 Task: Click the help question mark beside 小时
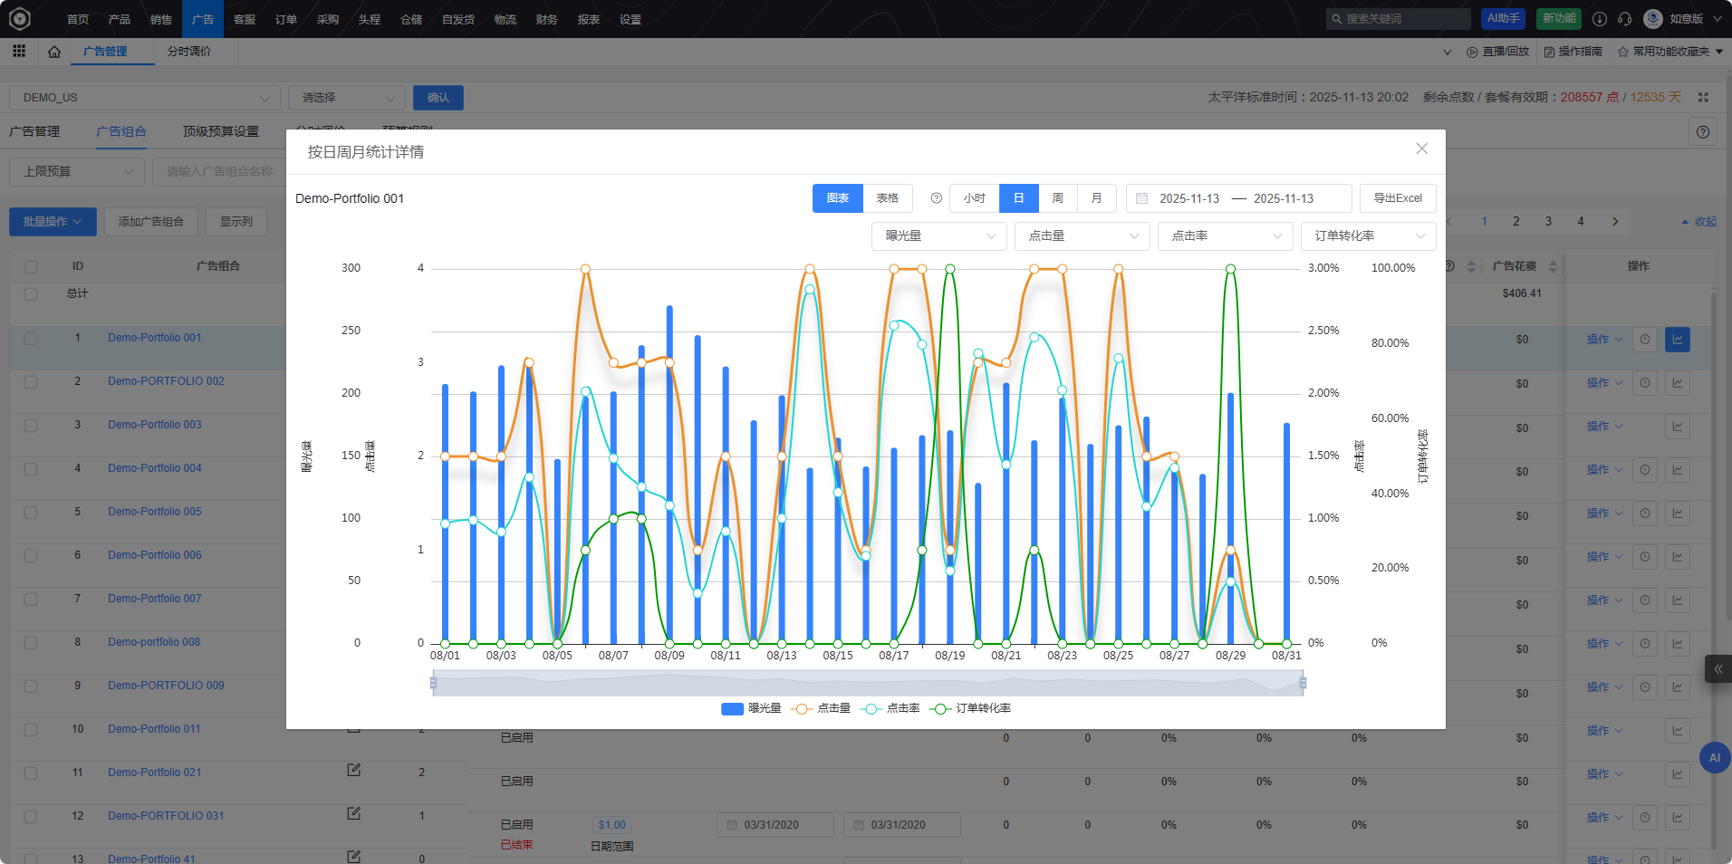936,198
